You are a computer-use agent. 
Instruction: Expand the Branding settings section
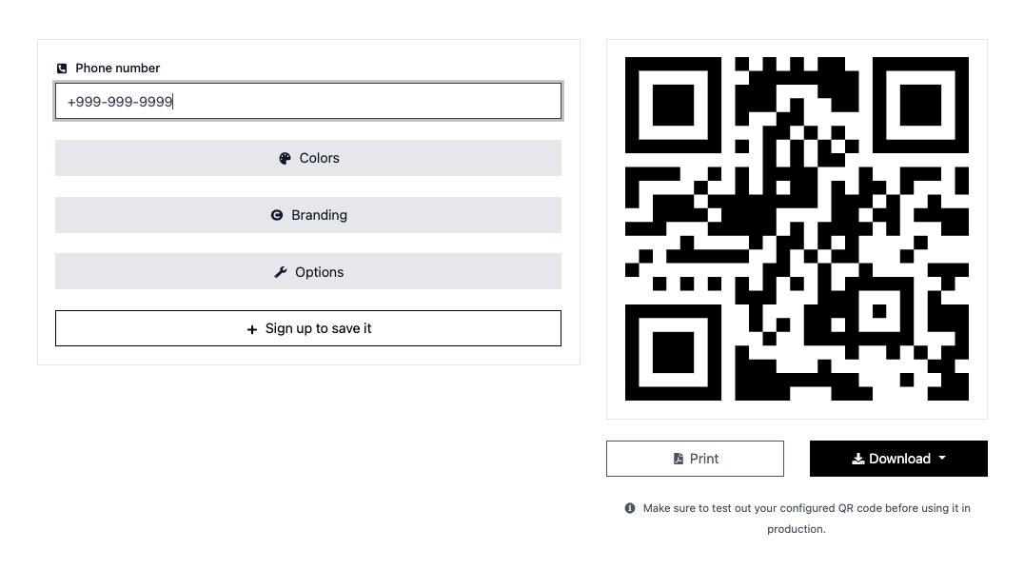308,215
